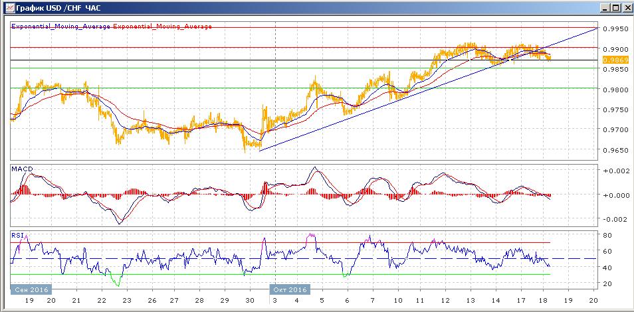The height and width of the screenshot is (312, 634).
Task: Click the 0.9900 price axis label
Action: click(x=615, y=49)
